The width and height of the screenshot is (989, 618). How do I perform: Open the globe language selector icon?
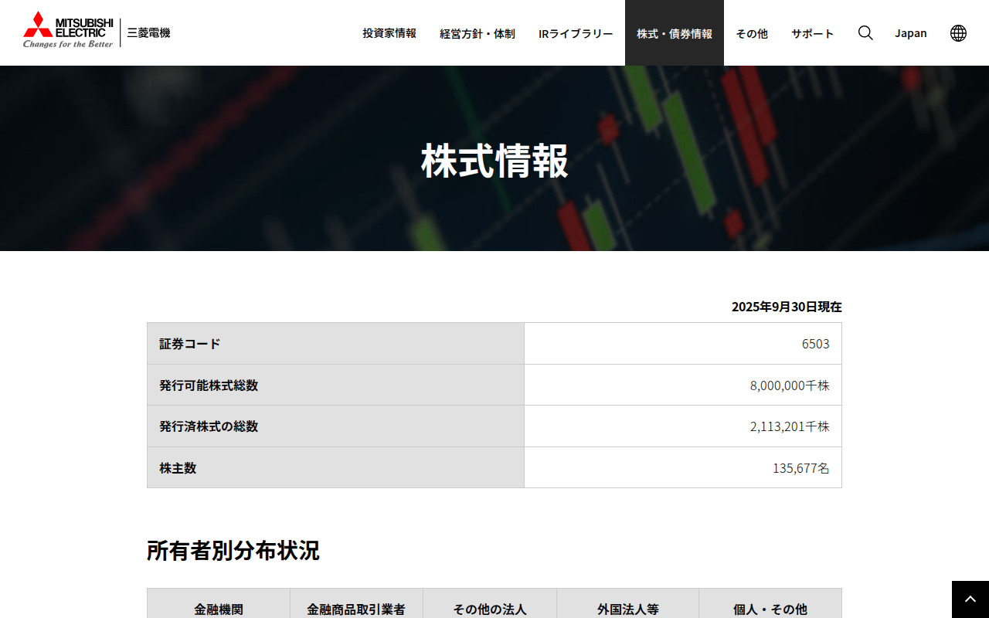(x=958, y=32)
